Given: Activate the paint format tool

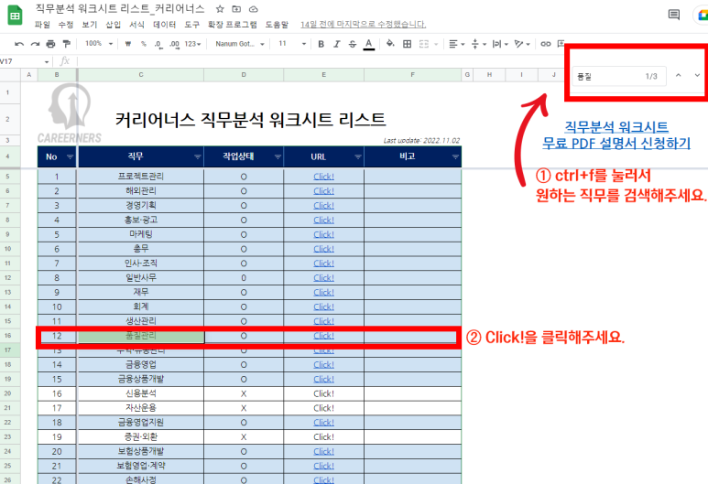Looking at the screenshot, I should pos(66,44).
